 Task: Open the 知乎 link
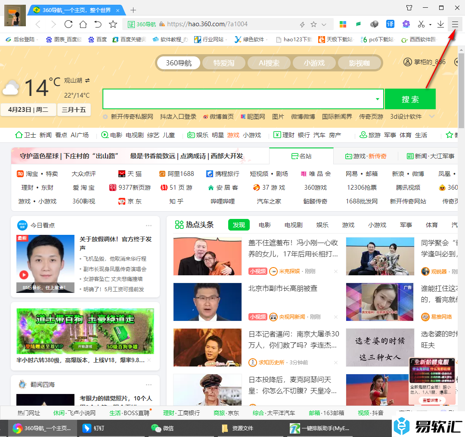pyautogui.click(x=176, y=201)
